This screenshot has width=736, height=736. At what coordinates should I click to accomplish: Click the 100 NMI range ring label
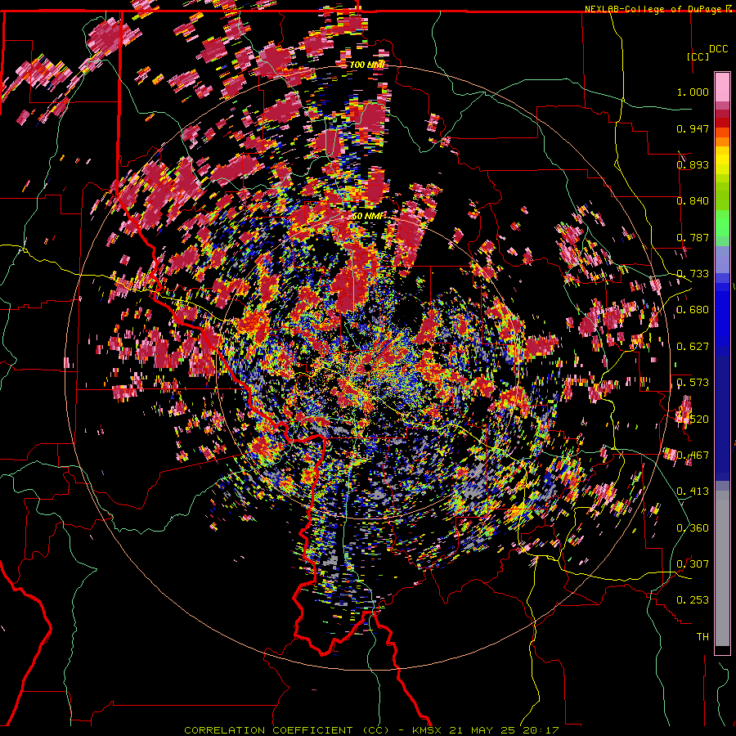[367, 65]
